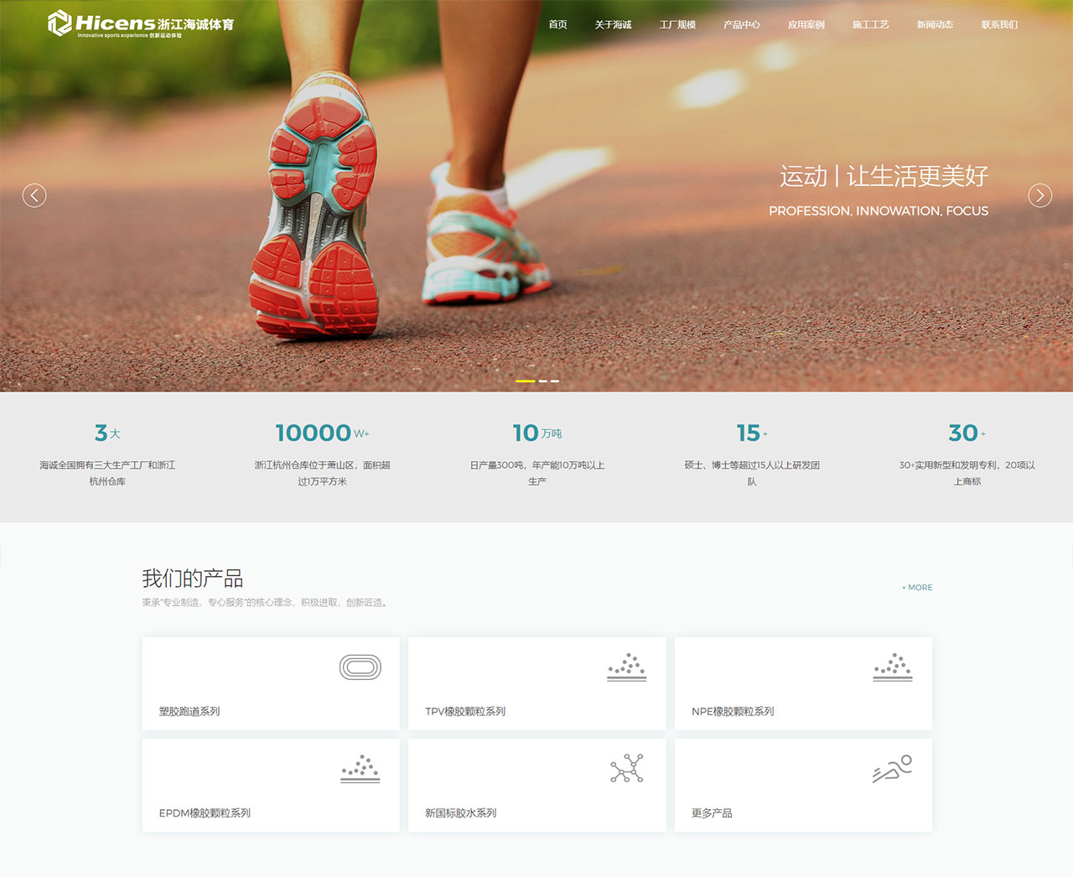
Task: Switch to the third carousel indicator dash
Action: tap(555, 381)
